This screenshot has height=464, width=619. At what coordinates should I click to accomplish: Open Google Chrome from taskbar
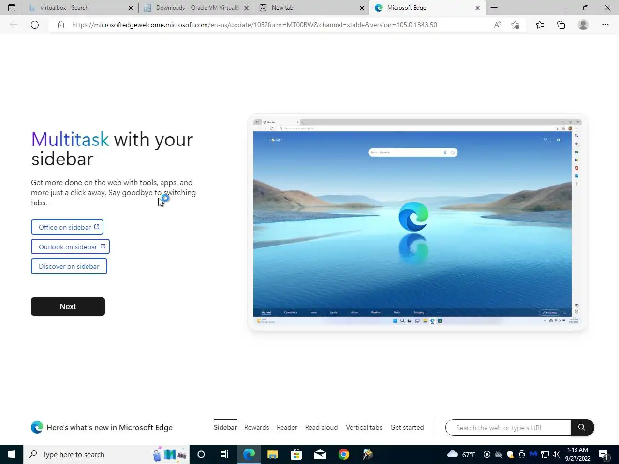click(344, 454)
